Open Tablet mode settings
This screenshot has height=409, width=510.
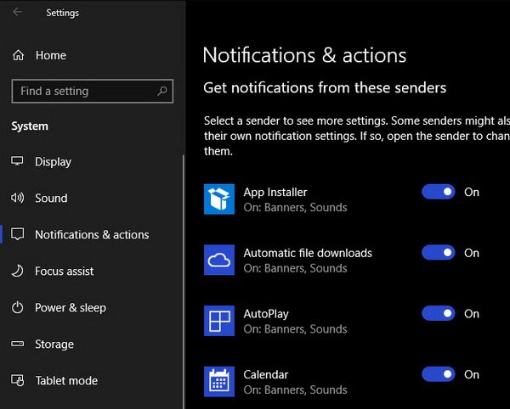coord(66,381)
